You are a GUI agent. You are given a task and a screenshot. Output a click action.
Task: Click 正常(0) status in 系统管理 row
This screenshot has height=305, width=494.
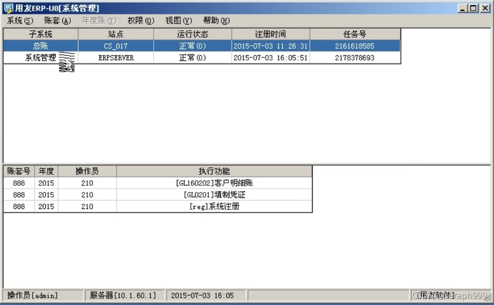(x=192, y=58)
